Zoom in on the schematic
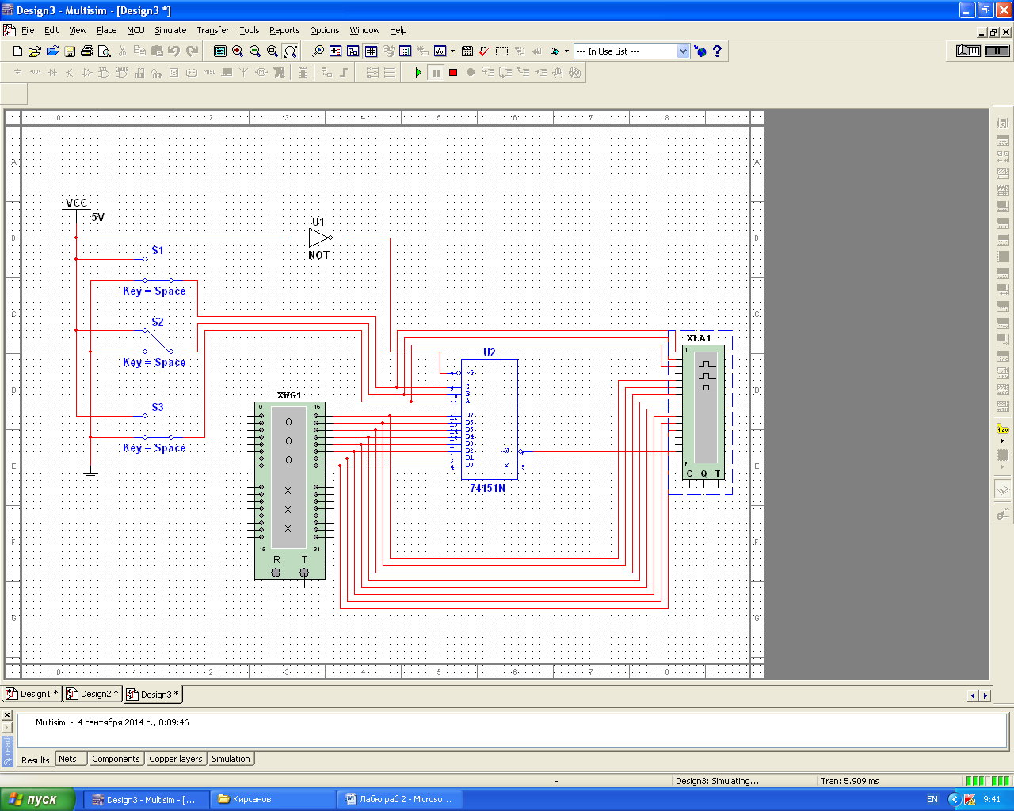This screenshot has width=1014, height=811. click(238, 51)
